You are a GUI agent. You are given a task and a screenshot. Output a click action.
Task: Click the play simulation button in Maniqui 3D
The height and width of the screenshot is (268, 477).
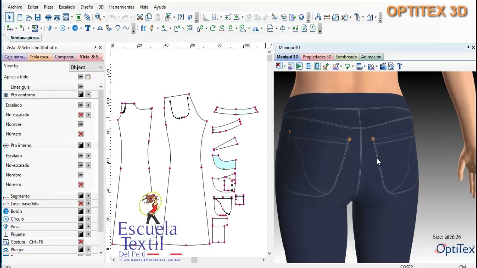click(299, 66)
